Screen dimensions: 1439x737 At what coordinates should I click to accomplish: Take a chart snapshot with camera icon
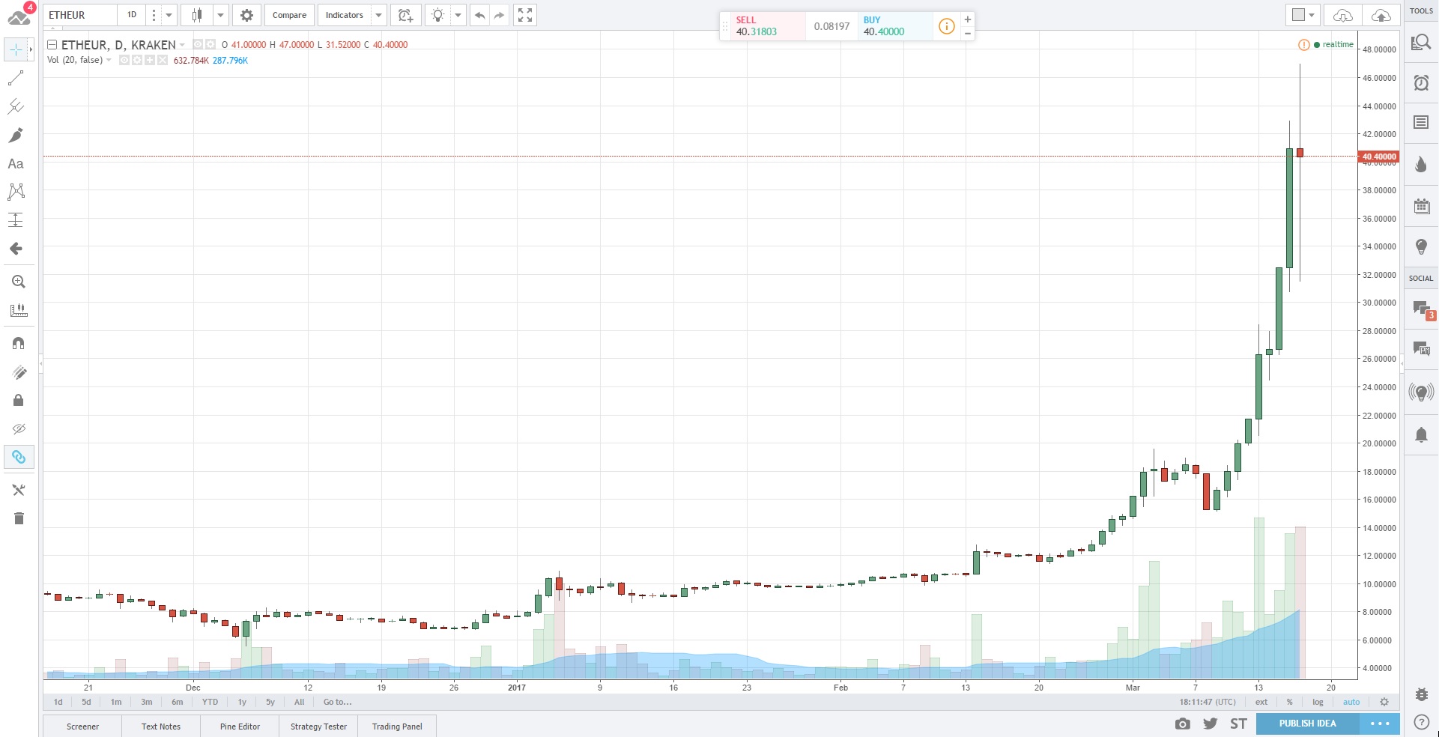point(1182,724)
